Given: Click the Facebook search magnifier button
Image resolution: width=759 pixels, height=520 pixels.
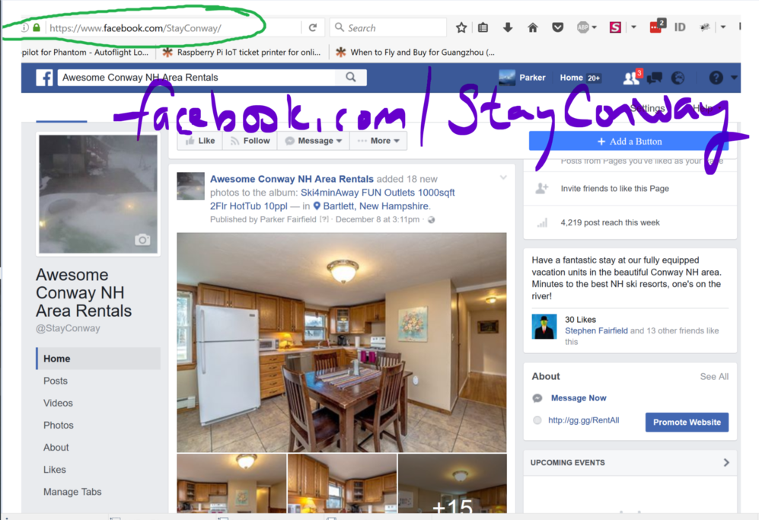Looking at the screenshot, I should 350,77.
